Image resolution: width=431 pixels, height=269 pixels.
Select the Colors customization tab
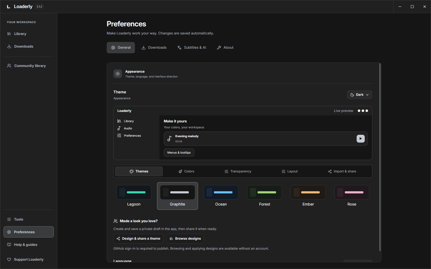(186, 171)
